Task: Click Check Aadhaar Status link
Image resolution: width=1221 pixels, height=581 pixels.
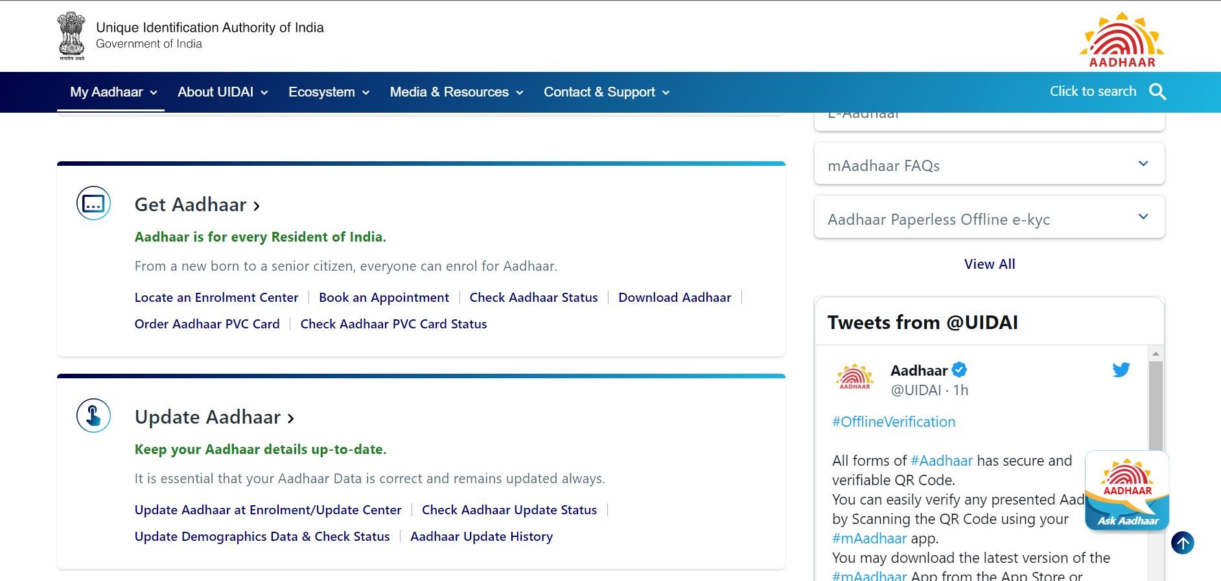Action: (x=533, y=297)
